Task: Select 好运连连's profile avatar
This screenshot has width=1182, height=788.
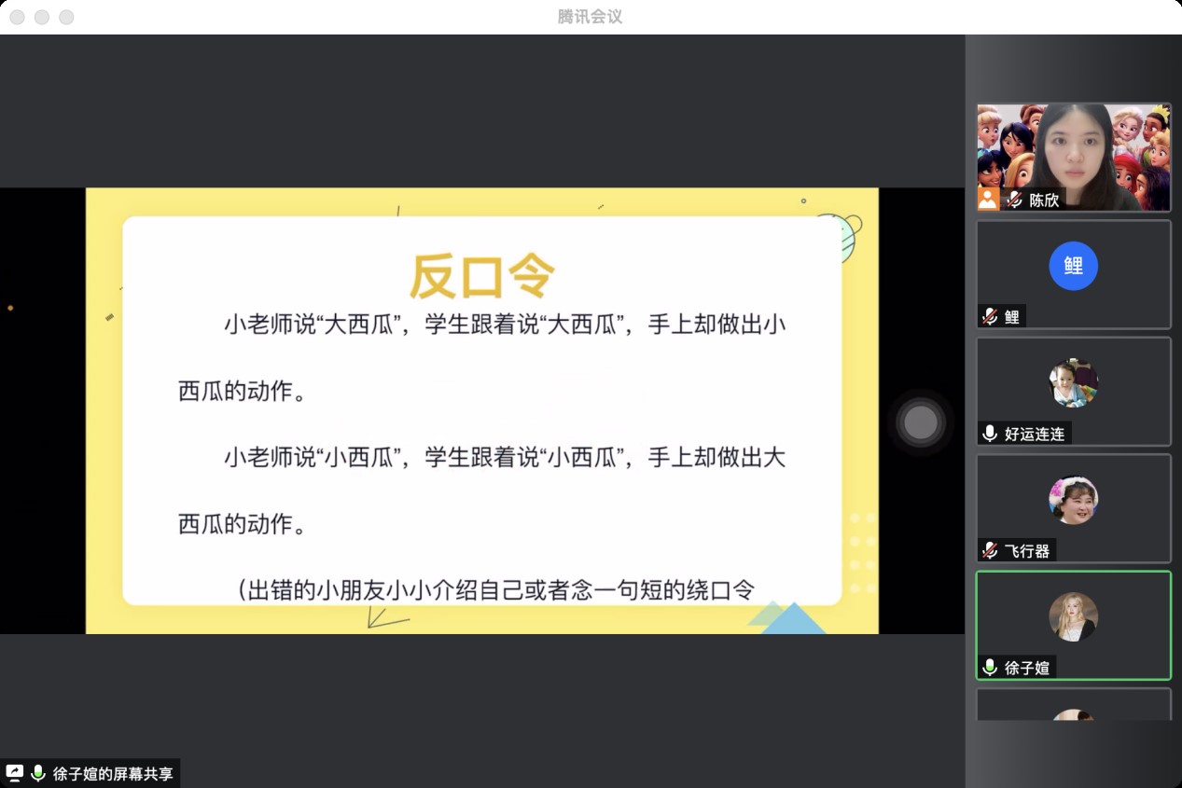Action: pyautogui.click(x=1073, y=383)
